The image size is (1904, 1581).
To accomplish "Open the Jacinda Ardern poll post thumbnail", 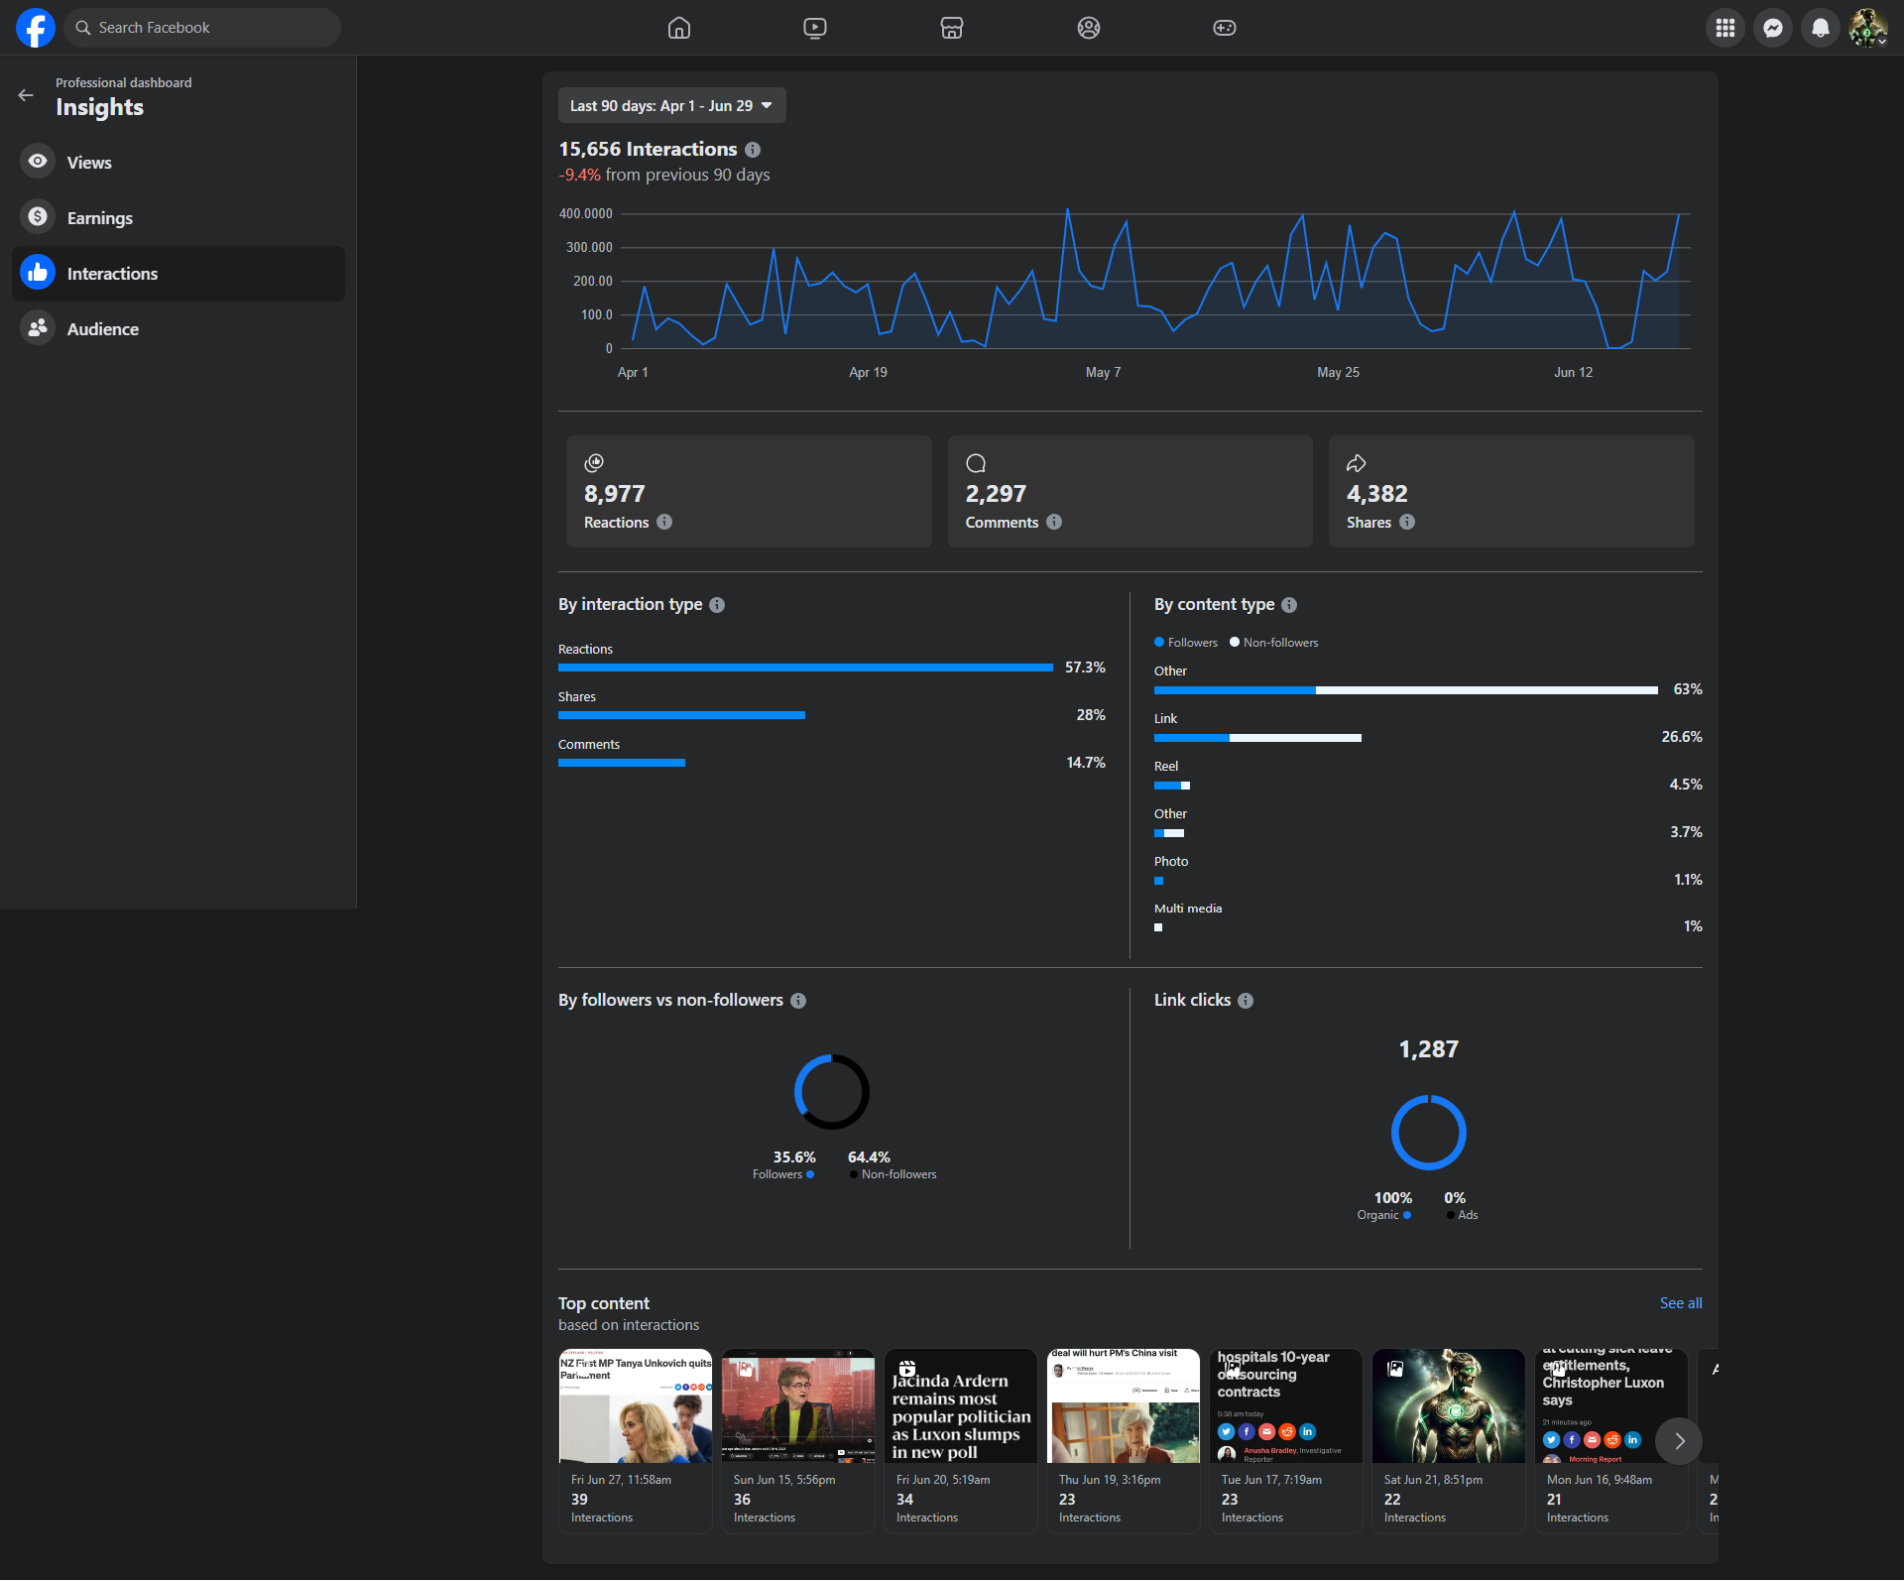I will [x=960, y=1405].
